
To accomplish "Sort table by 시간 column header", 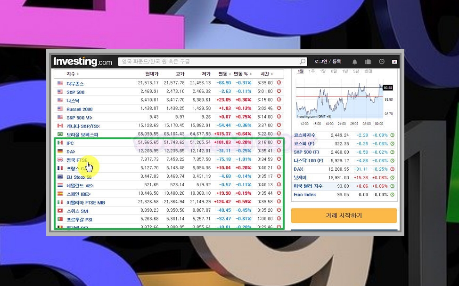I will point(267,74).
